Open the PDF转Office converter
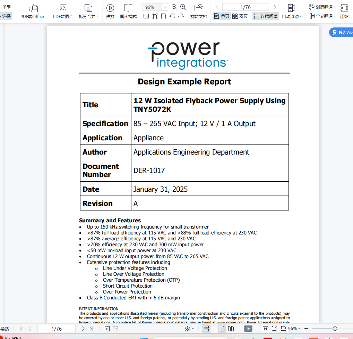 (x=34, y=11)
